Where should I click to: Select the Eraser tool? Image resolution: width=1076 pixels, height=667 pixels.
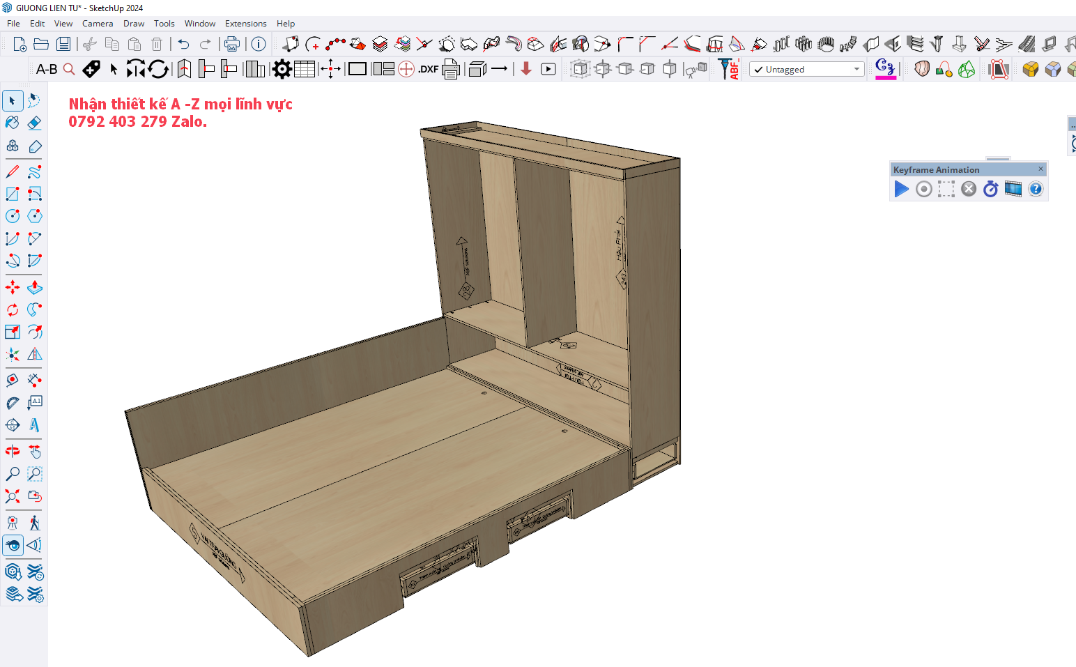click(34, 123)
